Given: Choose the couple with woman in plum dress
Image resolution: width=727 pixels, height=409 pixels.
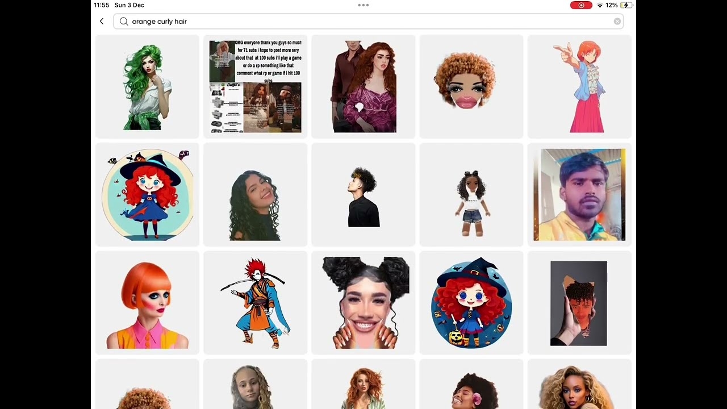Looking at the screenshot, I should click(x=363, y=86).
